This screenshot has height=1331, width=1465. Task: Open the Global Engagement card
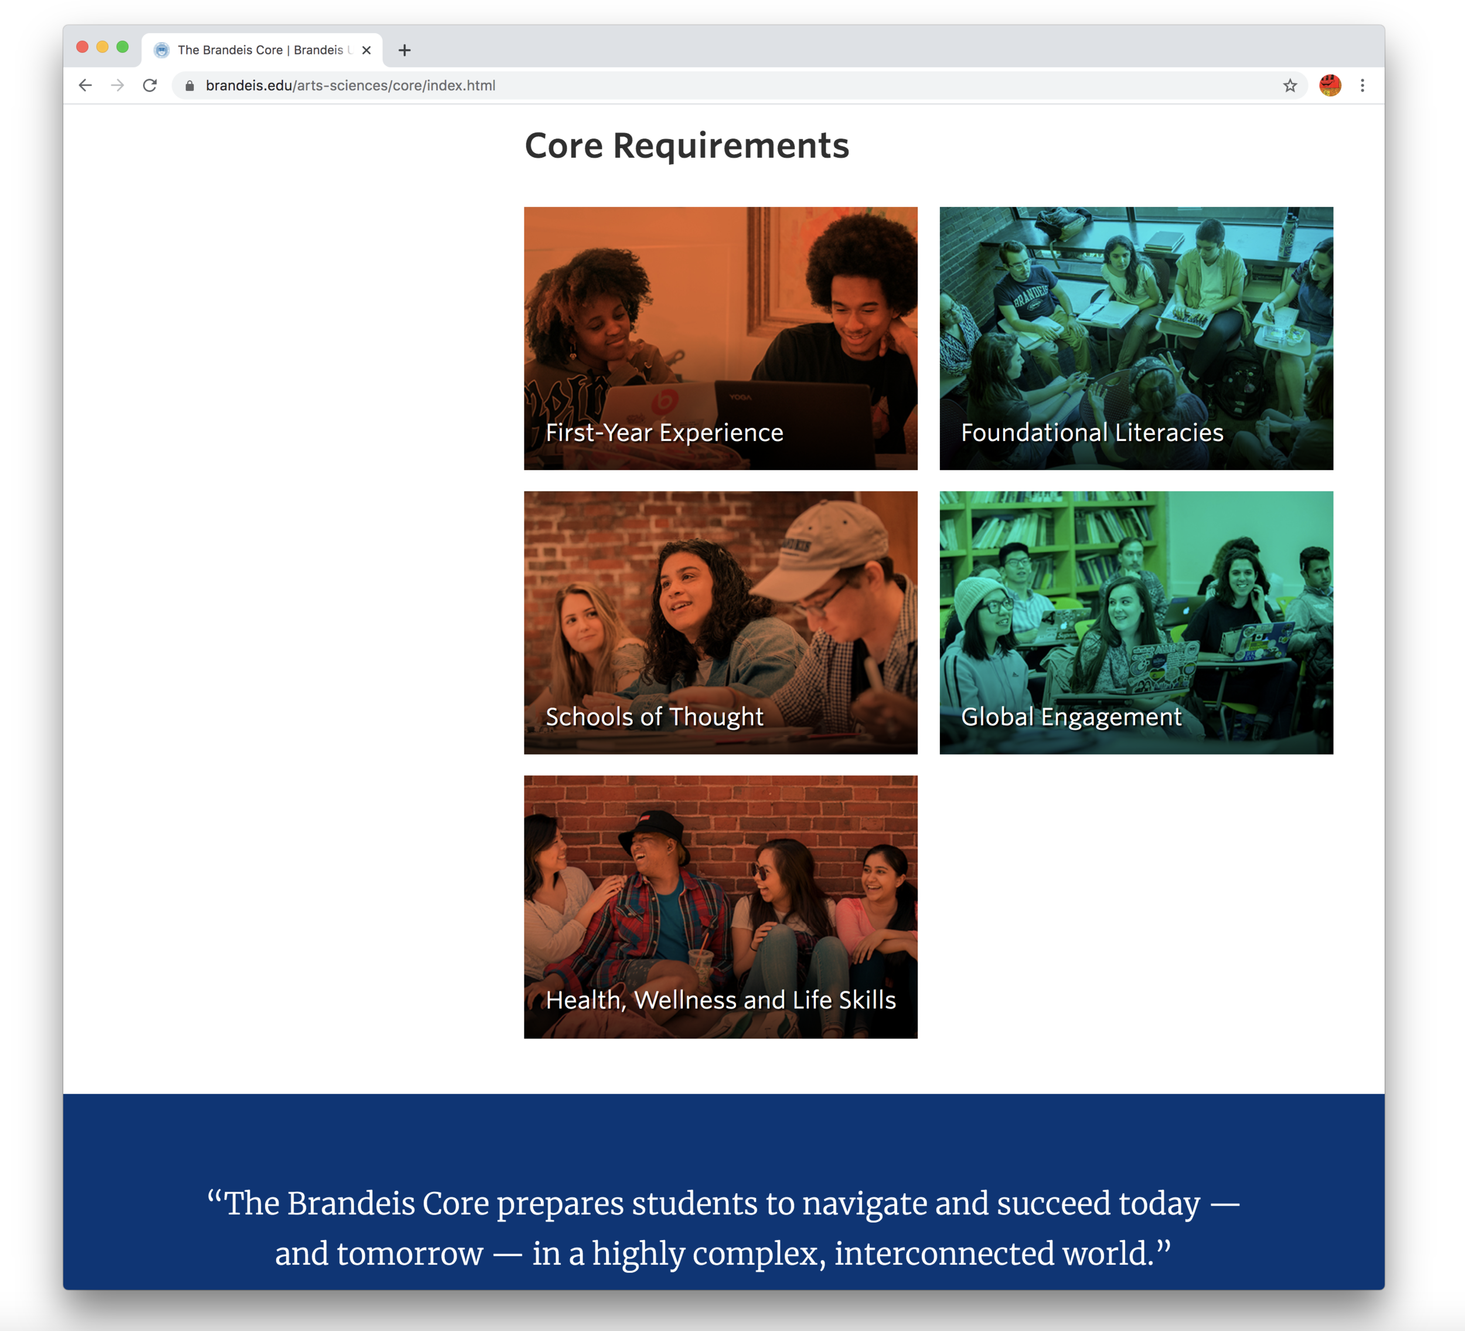pyautogui.click(x=1136, y=622)
